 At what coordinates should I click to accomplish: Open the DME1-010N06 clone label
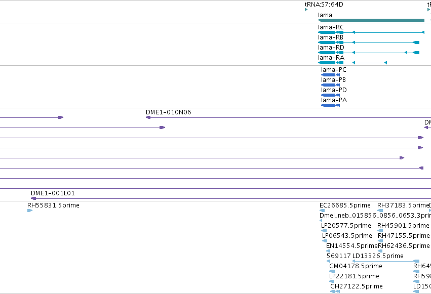click(x=169, y=112)
